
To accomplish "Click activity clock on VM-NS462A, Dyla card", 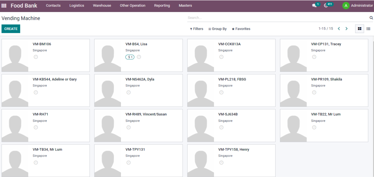I will point(128,92).
